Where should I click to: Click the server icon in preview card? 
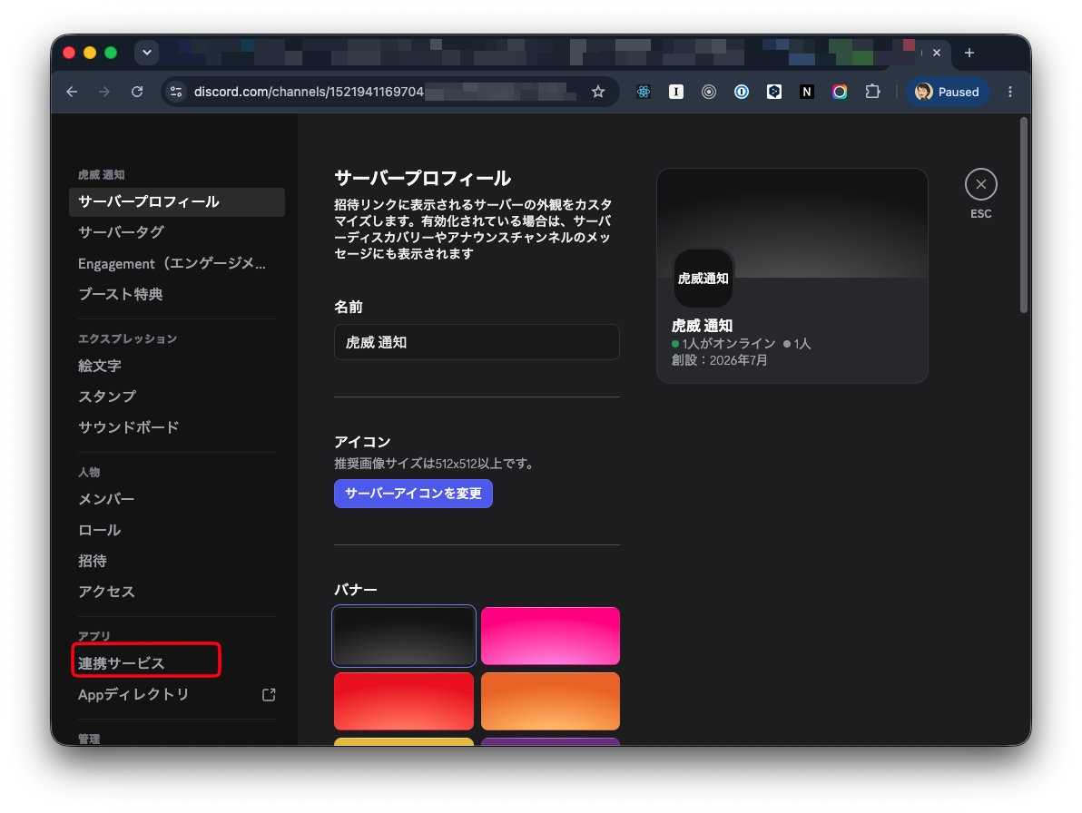pyautogui.click(x=703, y=279)
